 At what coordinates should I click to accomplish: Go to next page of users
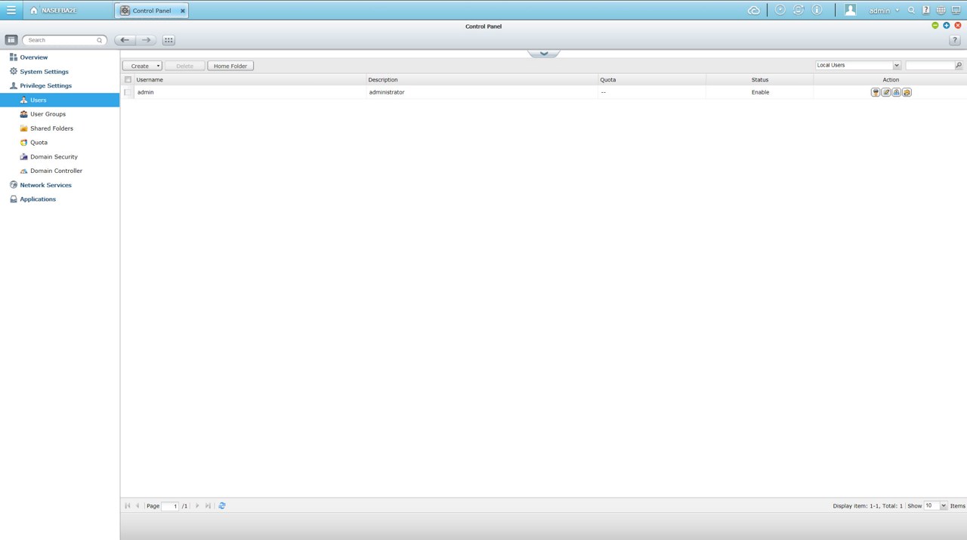click(197, 506)
